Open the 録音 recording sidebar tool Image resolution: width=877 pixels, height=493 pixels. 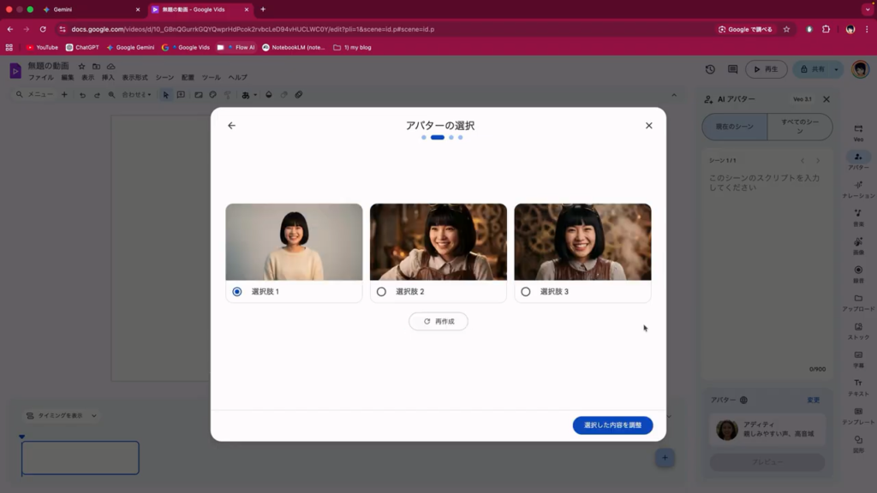[x=858, y=273]
